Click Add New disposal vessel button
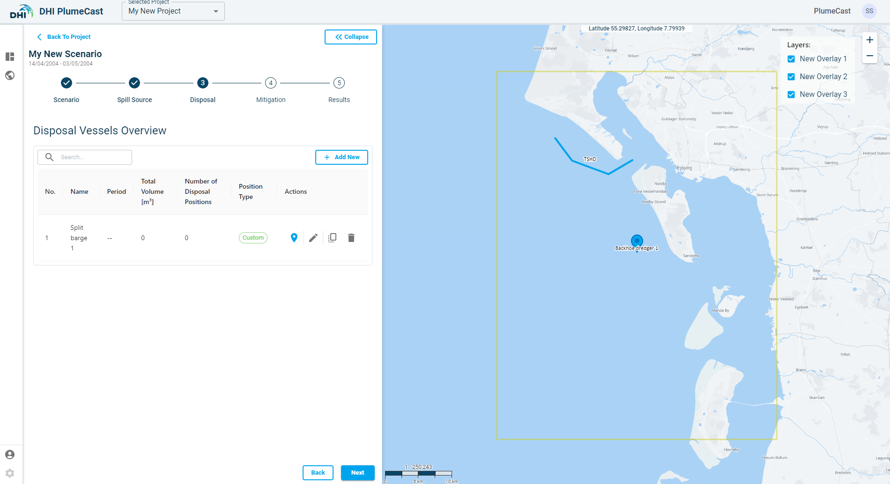 [341, 157]
